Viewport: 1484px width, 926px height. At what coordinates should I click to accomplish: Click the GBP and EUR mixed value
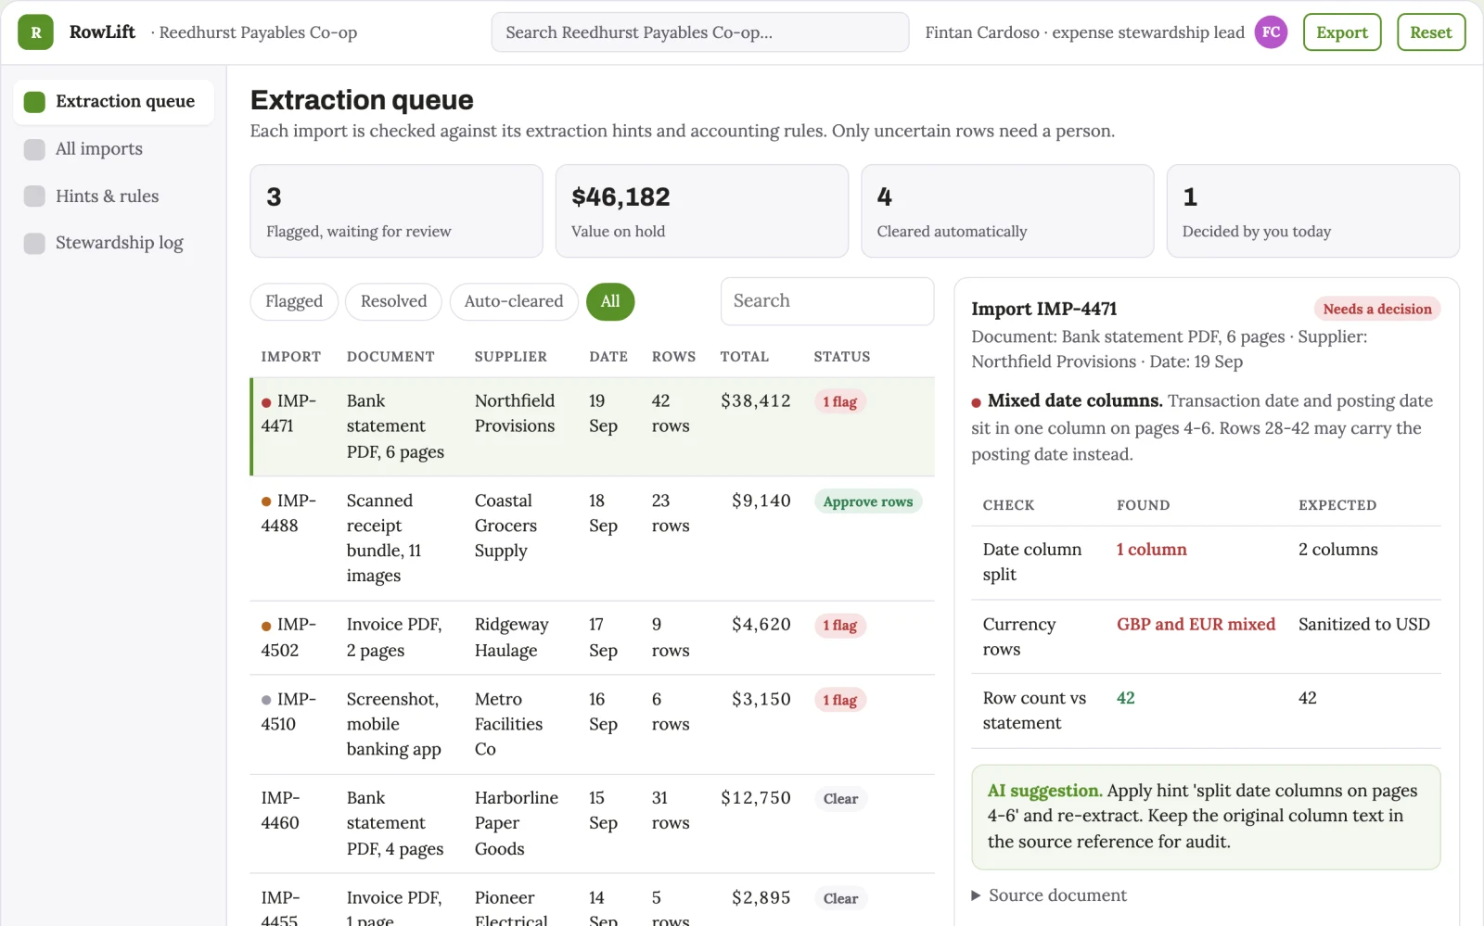coord(1196,625)
